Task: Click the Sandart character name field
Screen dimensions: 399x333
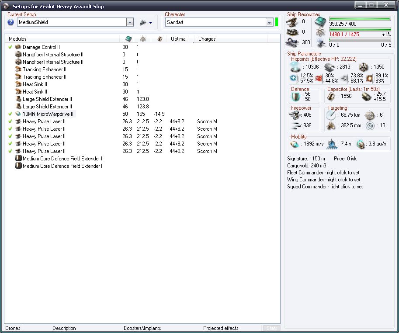Action: coord(215,22)
